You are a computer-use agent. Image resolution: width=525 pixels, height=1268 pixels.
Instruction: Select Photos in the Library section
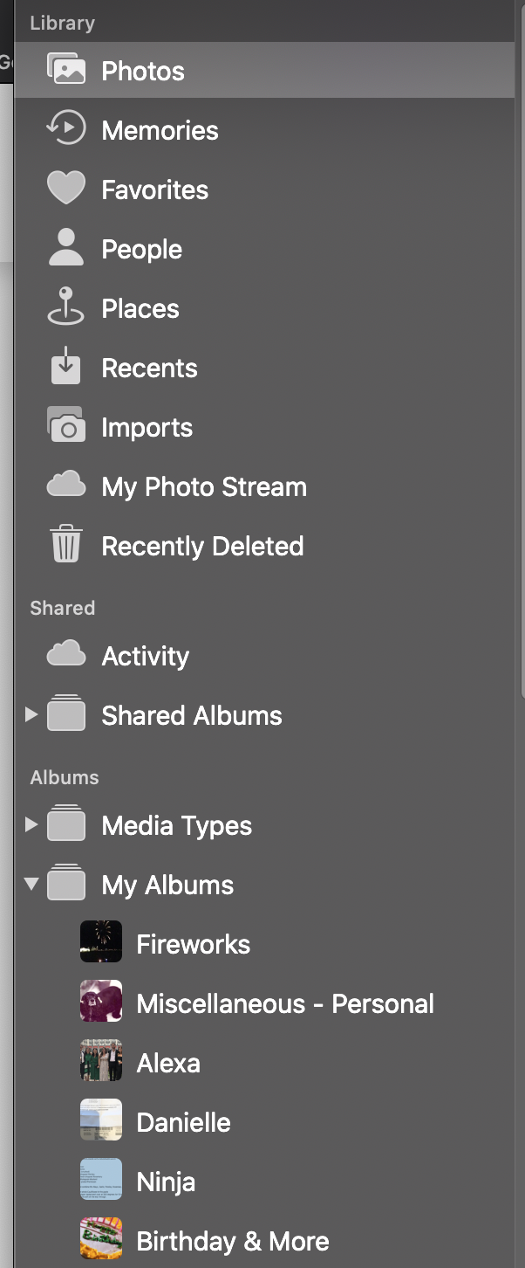click(x=143, y=71)
